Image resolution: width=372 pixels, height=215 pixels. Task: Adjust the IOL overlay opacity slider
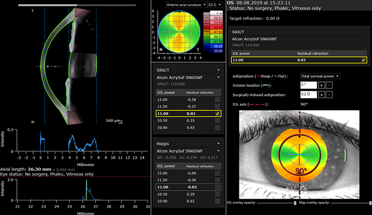295,203
